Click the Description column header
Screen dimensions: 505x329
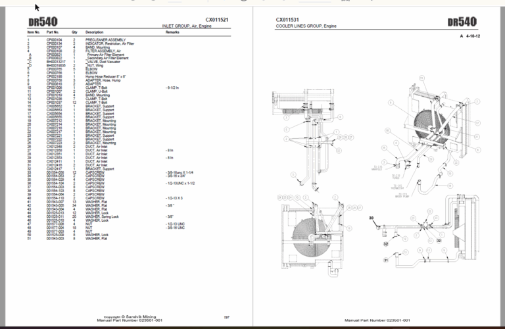(x=95, y=32)
